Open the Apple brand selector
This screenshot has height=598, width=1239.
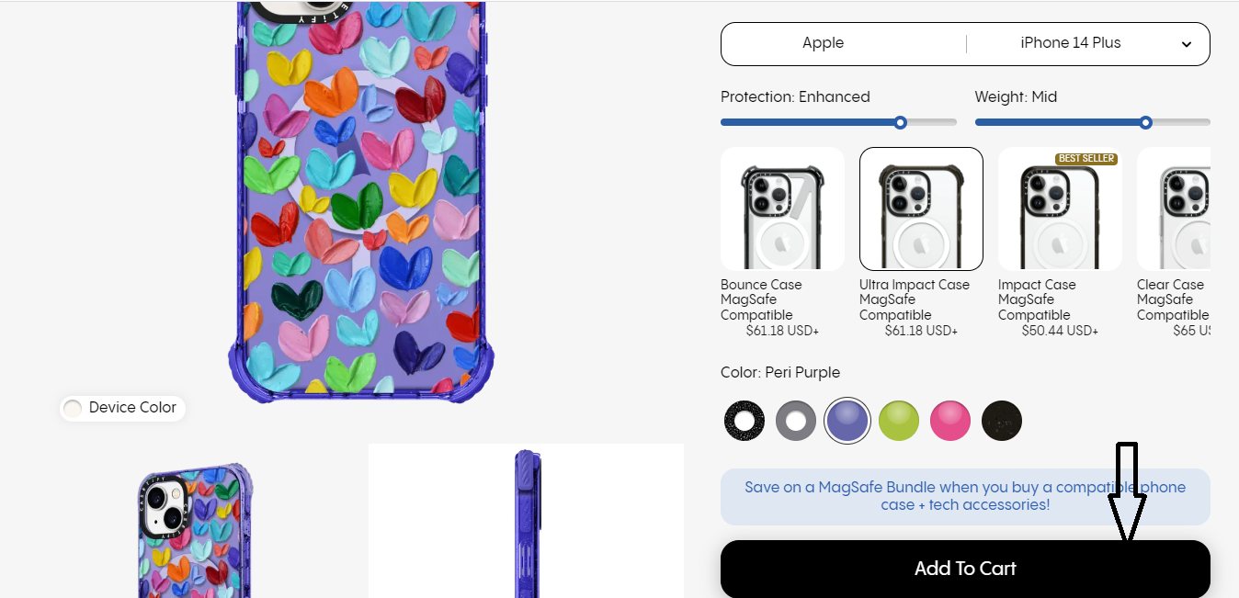point(824,43)
